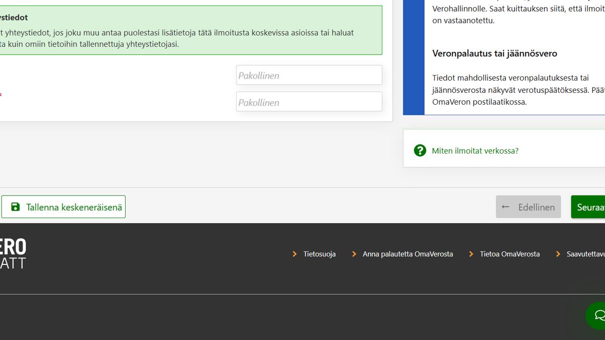Click the orange chevron before Tietoa OmaVerosta
This screenshot has width=605, height=340.
click(x=471, y=254)
